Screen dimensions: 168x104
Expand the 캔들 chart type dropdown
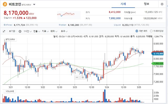point(37,31)
